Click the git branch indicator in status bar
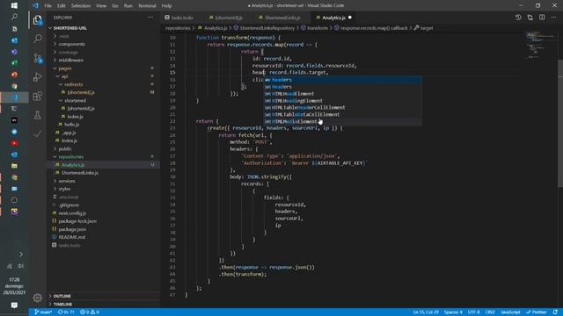This screenshot has height=316, width=563. tap(43, 312)
